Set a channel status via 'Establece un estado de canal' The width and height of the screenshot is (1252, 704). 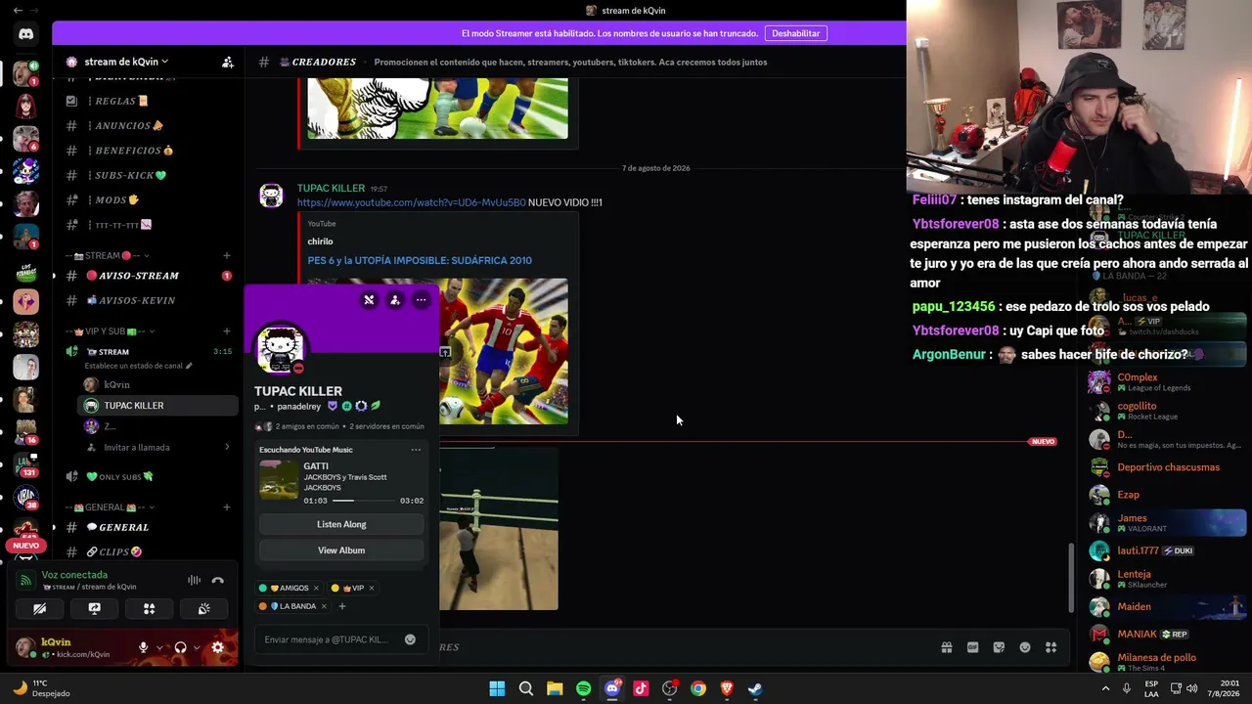coord(139,366)
